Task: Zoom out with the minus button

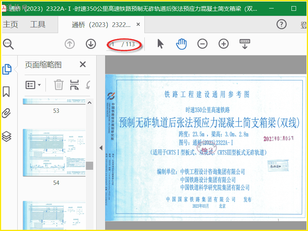Action: [203, 44]
